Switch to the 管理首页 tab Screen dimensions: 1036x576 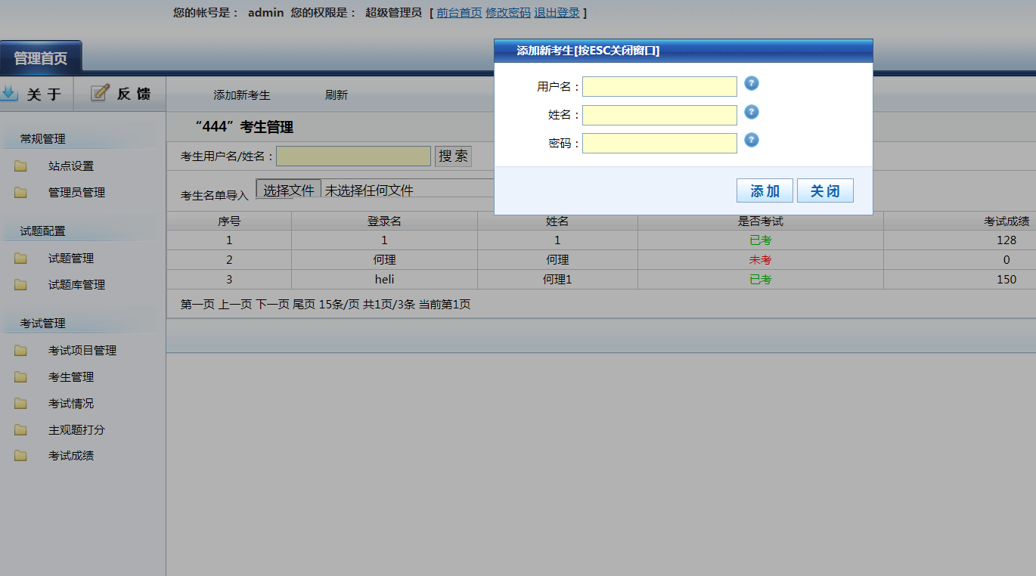tap(41, 58)
